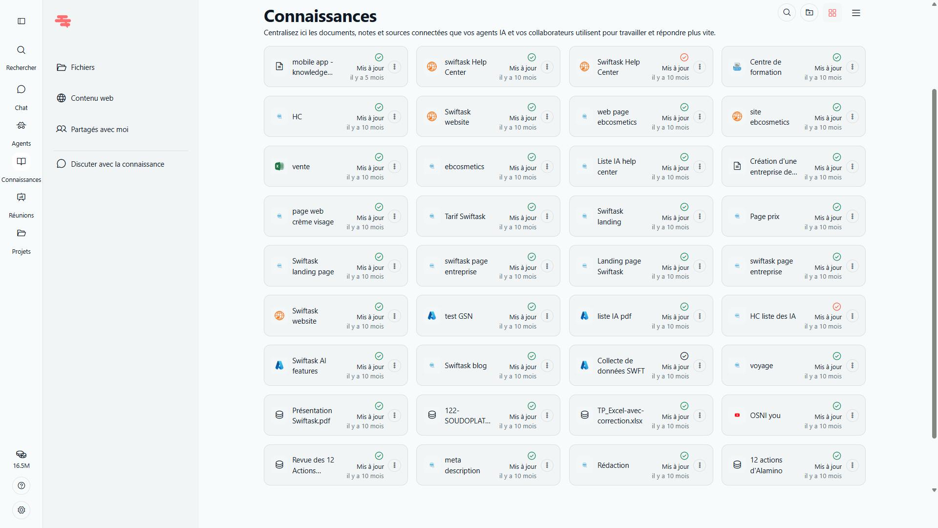Collapse the sidebar panel icon

click(x=21, y=21)
